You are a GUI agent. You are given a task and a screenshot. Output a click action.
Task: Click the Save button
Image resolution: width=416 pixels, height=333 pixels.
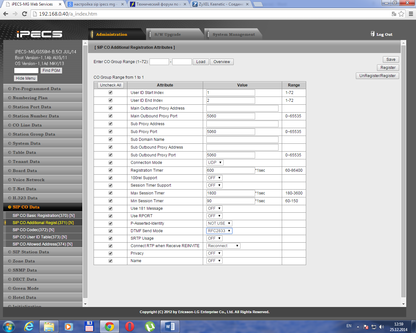(x=391, y=60)
